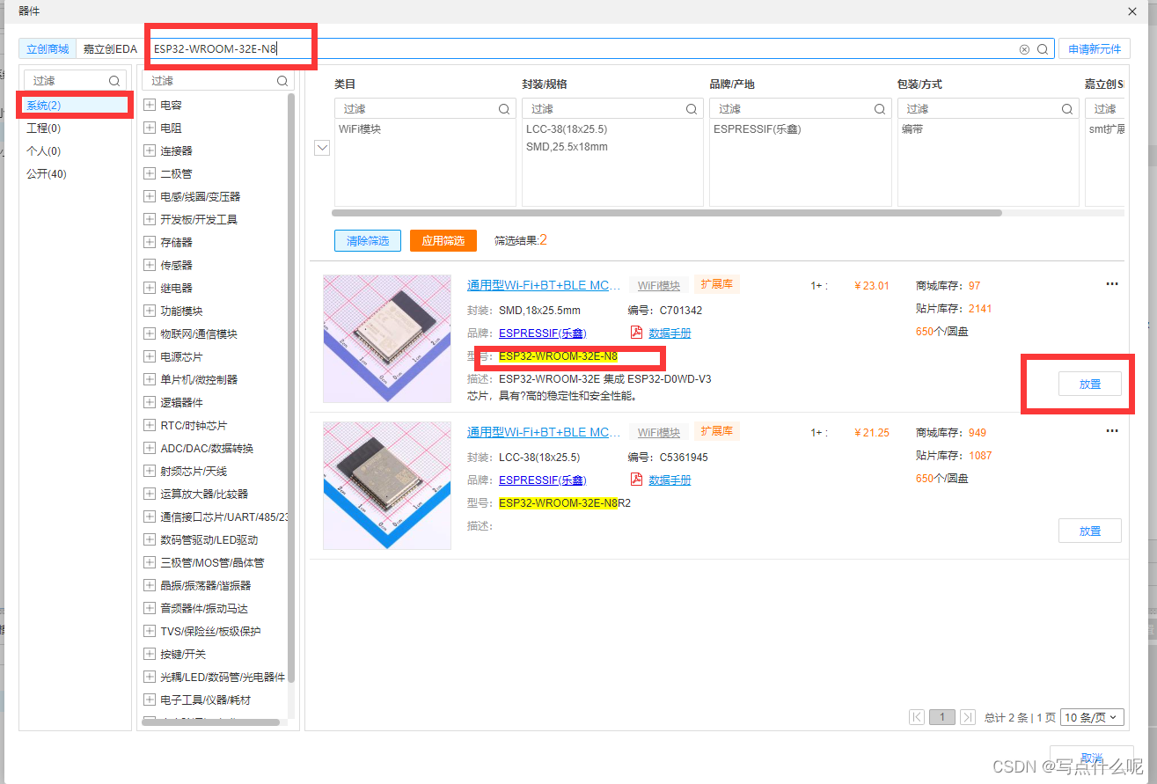Open the PDF datasheet icon for C5361945

[x=637, y=480]
